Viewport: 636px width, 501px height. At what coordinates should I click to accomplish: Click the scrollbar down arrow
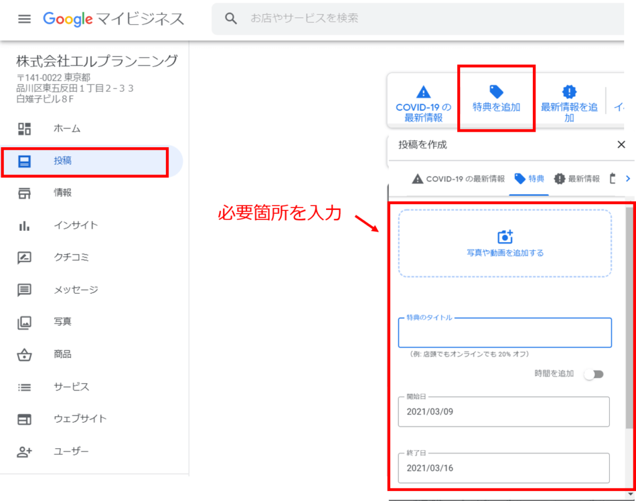[630, 494]
